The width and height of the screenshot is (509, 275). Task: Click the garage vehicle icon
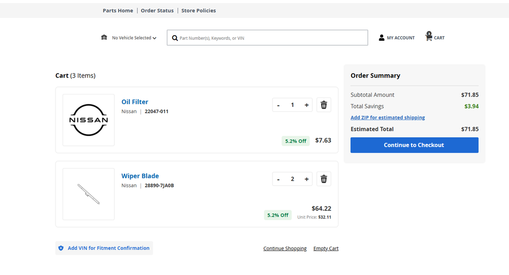pos(104,37)
